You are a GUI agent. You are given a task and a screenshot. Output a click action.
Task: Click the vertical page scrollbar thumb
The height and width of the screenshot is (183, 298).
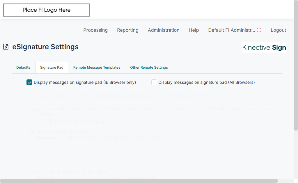point(296,65)
